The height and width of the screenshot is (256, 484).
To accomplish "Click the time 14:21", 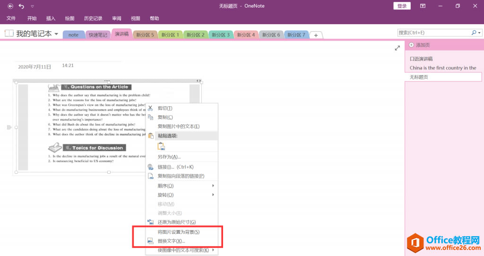I will [68, 65].
